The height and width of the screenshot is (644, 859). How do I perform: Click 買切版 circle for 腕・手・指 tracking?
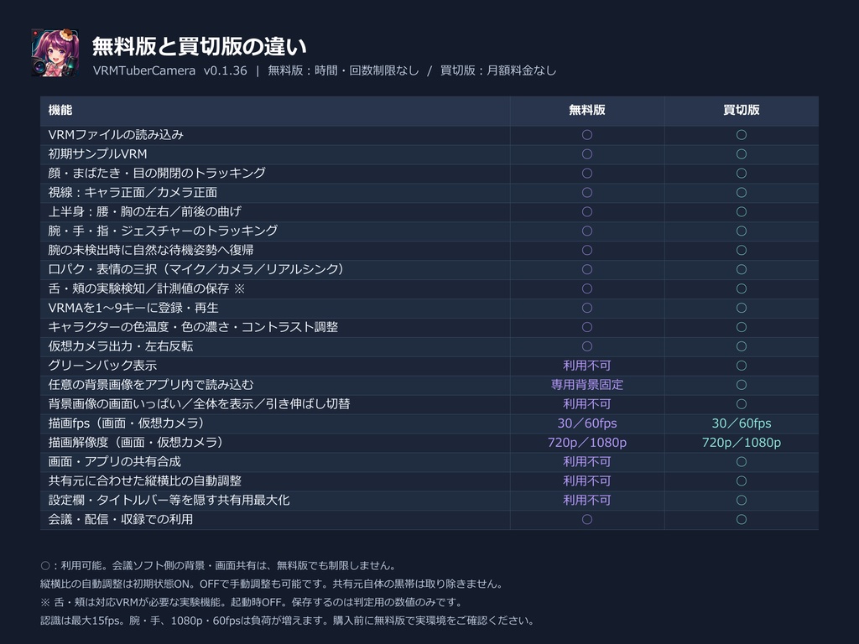pyautogui.click(x=742, y=231)
